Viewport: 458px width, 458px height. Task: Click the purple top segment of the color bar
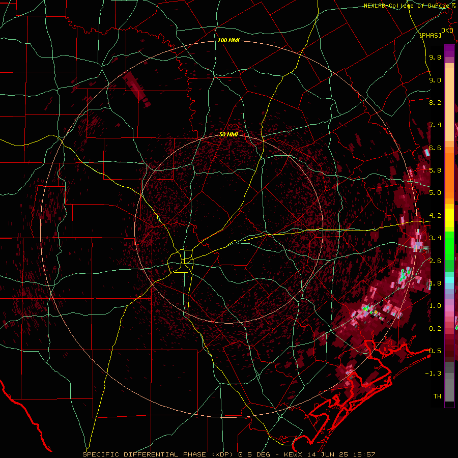[x=449, y=51]
